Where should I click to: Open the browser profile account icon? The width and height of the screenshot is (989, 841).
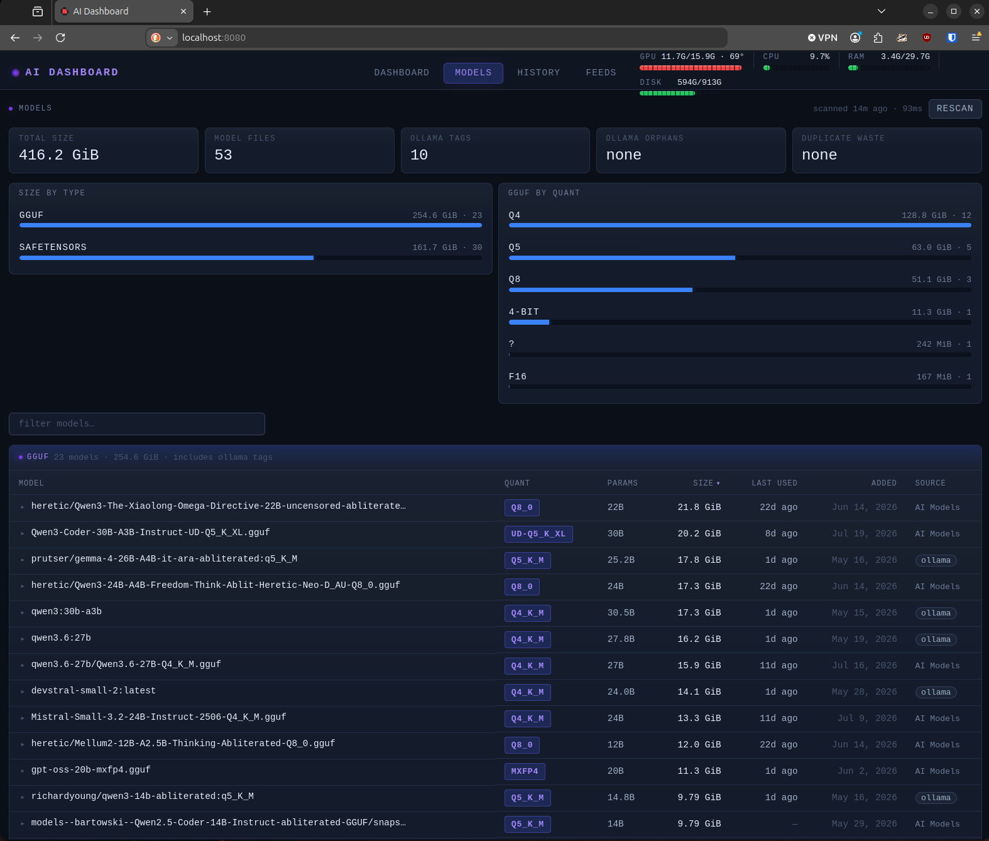[855, 38]
